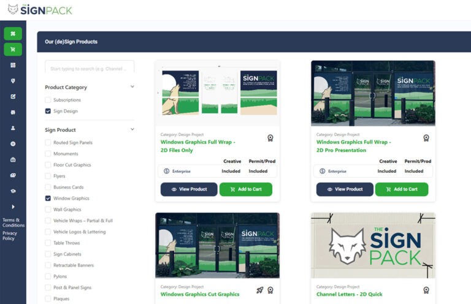This screenshot has width=471, height=304.
Task: Enable the Wall Graphics filter
Action: pyautogui.click(x=48, y=210)
